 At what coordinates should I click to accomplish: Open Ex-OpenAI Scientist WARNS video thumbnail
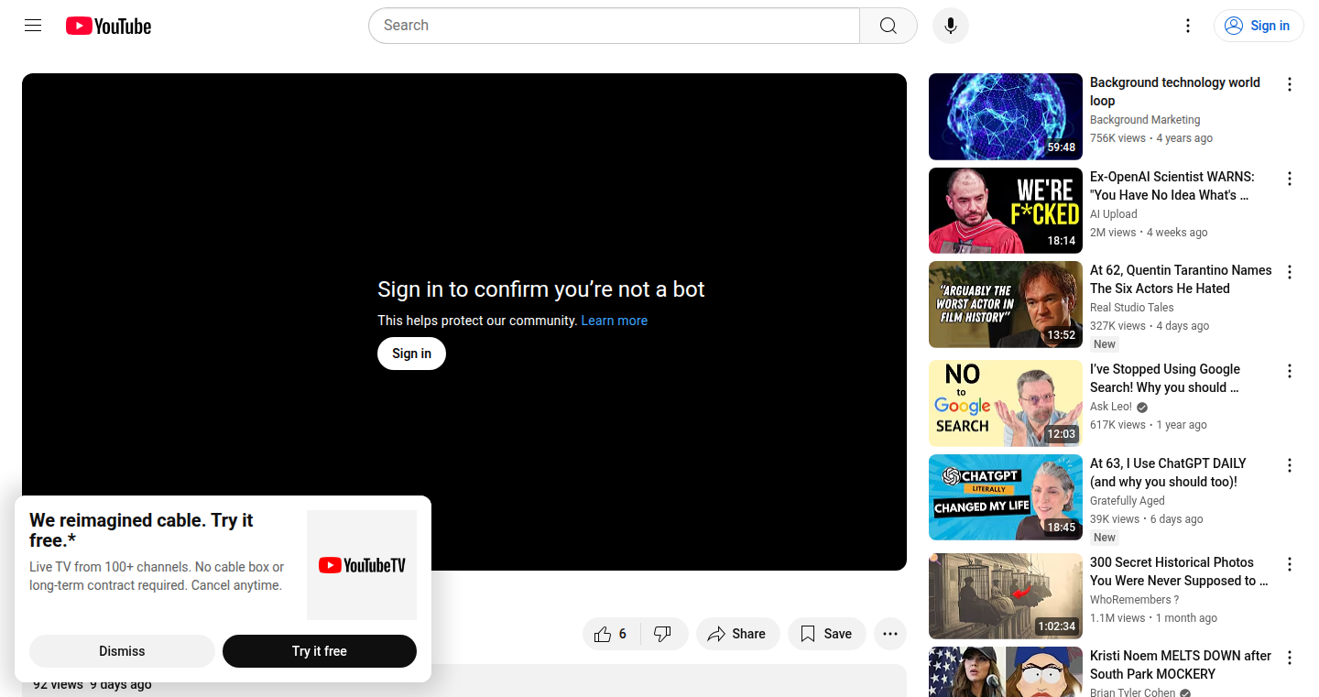pyautogui.click(x=1006, y=211)
